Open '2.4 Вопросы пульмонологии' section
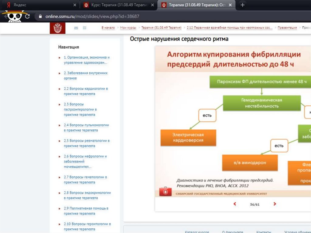The image size is (311, 233). [86, 128]
